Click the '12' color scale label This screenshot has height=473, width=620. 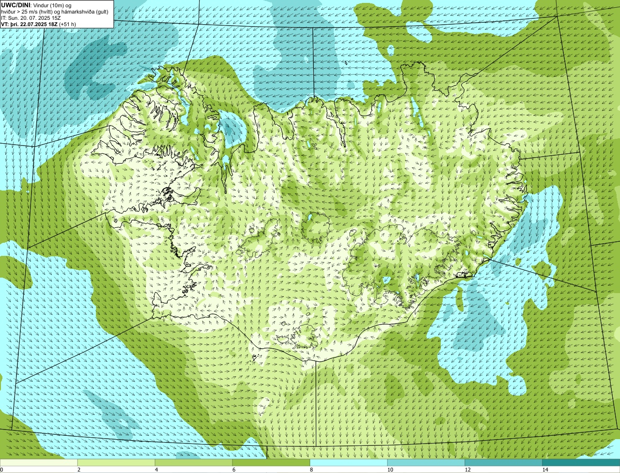point(467,470)
